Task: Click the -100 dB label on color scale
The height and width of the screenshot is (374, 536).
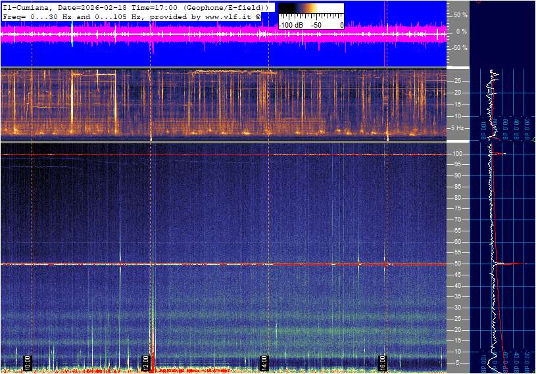Action: 291,25
